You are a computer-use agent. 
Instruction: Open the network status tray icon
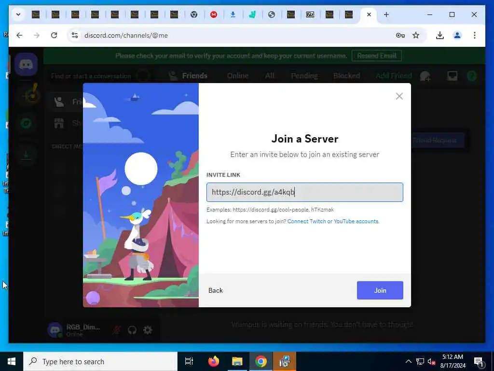[420, 361]
